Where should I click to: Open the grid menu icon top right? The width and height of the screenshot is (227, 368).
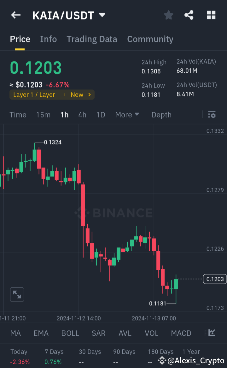tap(211, 15)
